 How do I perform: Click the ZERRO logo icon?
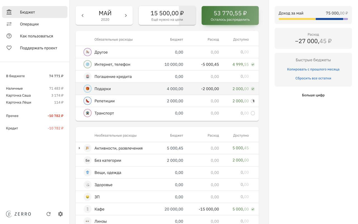(x=9, y=214)
